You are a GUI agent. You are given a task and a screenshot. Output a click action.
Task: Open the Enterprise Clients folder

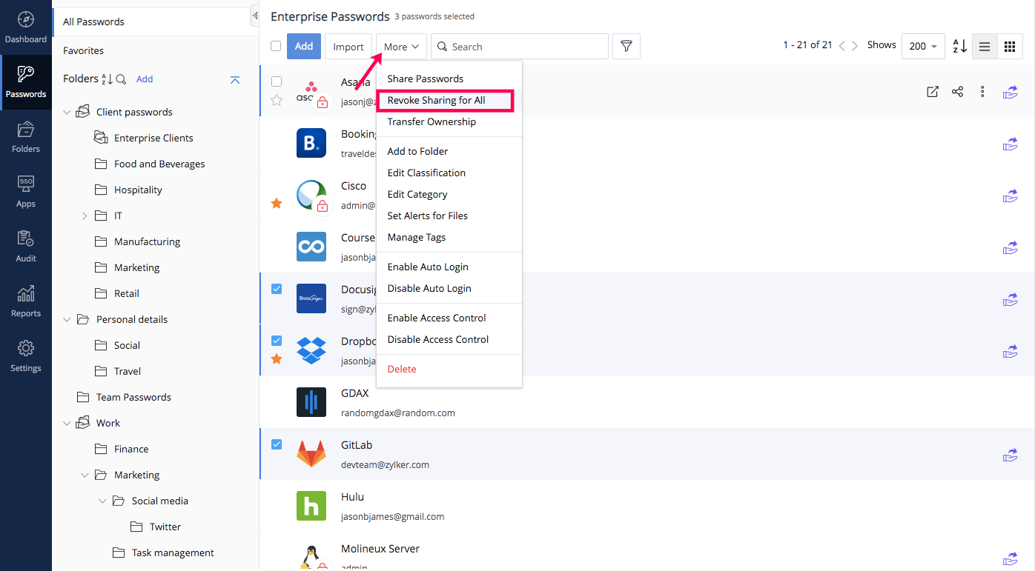click(153, 138)
